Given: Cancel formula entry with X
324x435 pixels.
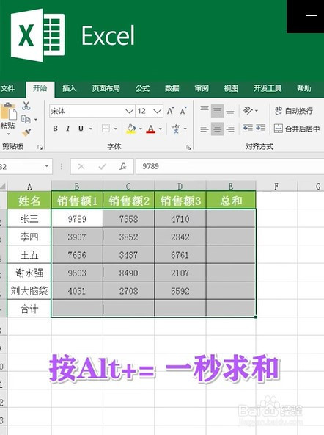Looking at the screenshot, I should point(81,167).
